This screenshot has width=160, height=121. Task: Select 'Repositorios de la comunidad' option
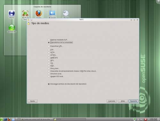click(49, 42)
